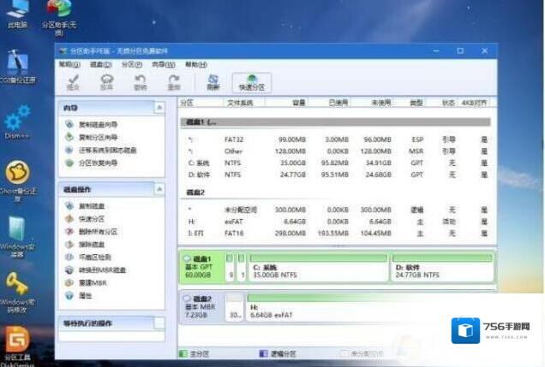Click the 撤销 (Undo) toolbar icon

click(x=140, y=81)
